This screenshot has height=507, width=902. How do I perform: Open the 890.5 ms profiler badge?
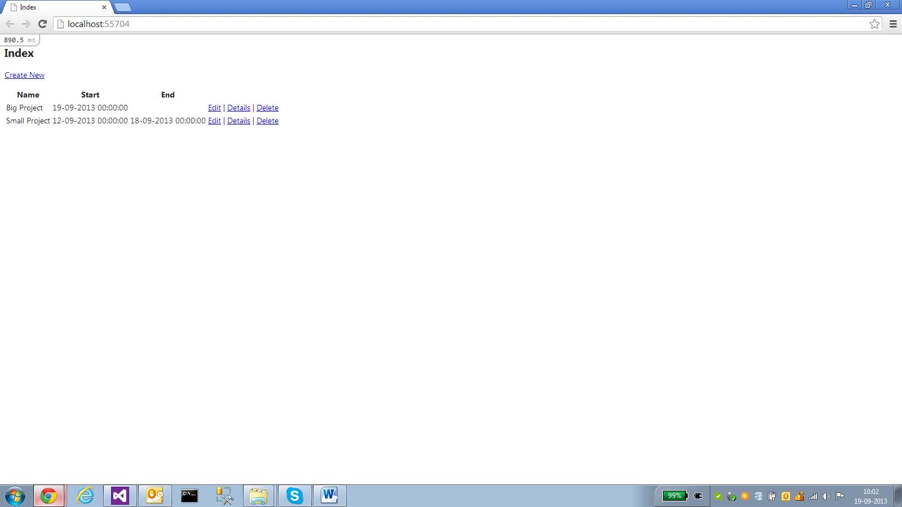20,40
